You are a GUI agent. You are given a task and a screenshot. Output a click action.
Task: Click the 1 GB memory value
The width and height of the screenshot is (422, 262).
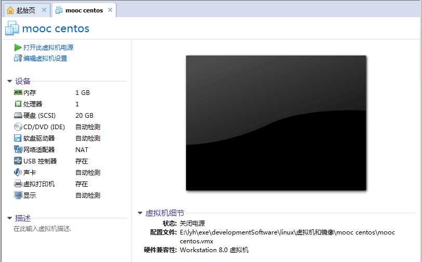[x=82, y=92]
